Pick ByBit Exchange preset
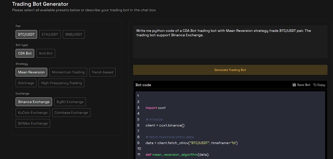Viewport: 333px width, 159px height. click(x=70, y=102)
